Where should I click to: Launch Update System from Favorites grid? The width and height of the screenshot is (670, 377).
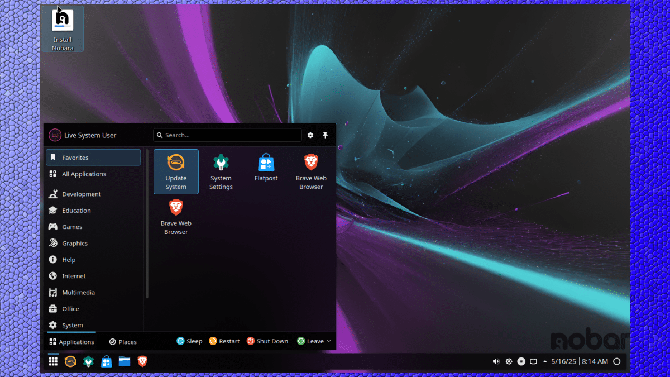pos(176,171)
